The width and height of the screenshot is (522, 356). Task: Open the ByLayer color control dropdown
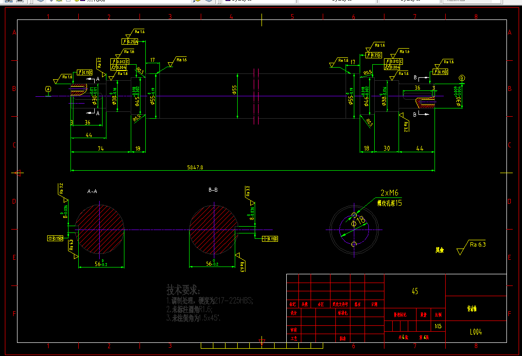[x=259, y=1]
